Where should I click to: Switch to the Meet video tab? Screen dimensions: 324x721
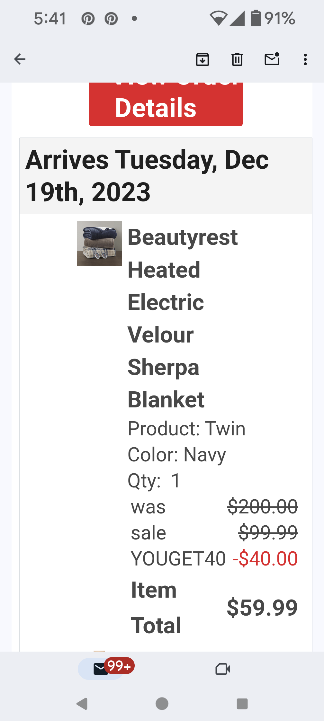(223, 669)
